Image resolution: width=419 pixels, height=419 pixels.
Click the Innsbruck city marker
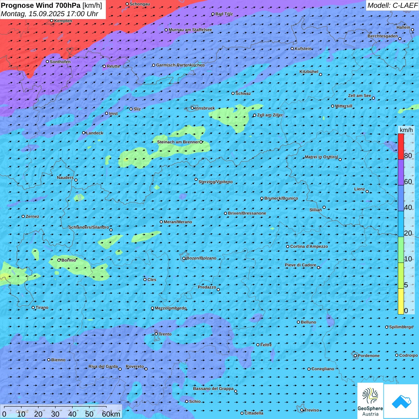click(x=192, y=108)
